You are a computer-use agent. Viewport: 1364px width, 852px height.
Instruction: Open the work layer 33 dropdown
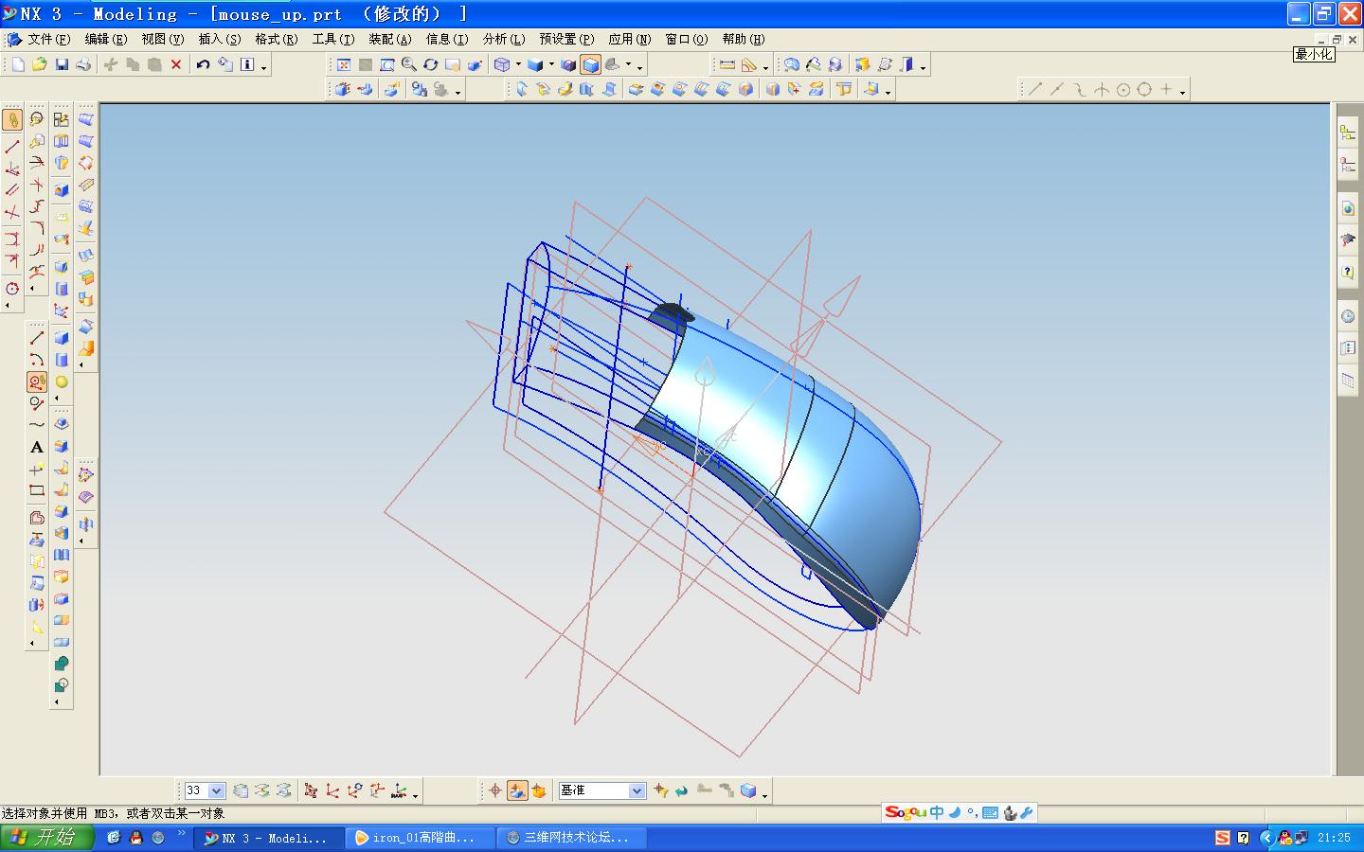click(216, 790)
